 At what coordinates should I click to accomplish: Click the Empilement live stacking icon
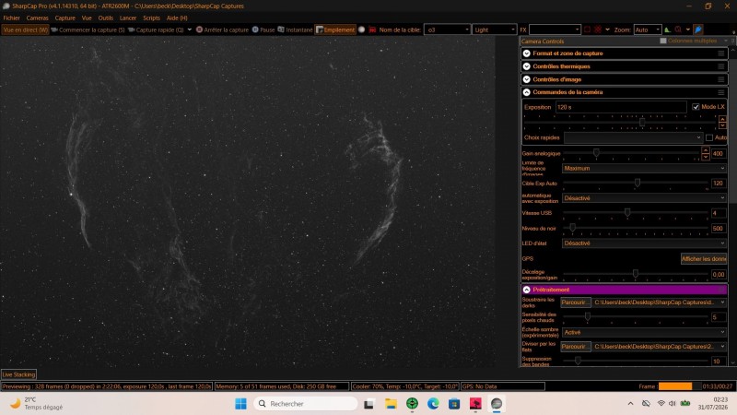(320, 30)
